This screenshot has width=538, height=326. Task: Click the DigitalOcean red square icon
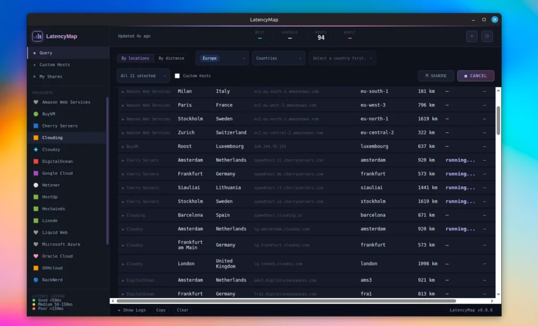pos(36,161)
